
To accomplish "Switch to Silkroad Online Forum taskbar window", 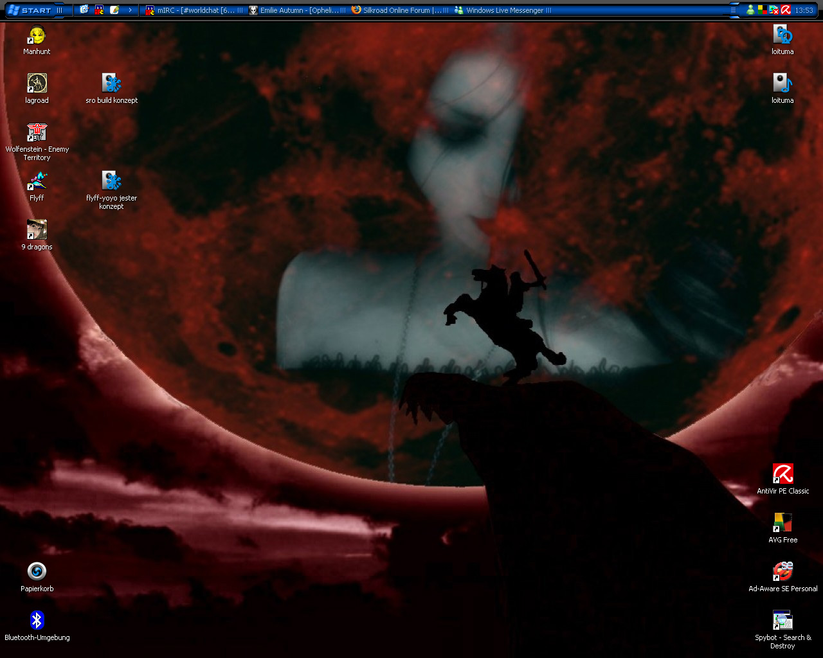I will pos(400,10).
